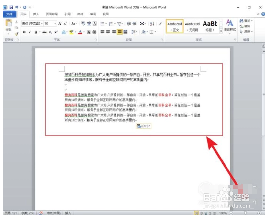Click the Redo icon in quick access toolbar

tap(25, 7)
